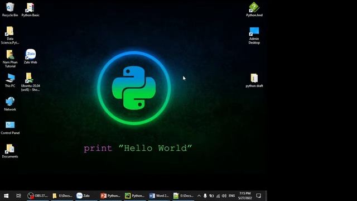The height and width of the screenshot is (201, 357).
Task: Switch to the PowerPoint Python taskbar window
Action: tap(110, 196)
